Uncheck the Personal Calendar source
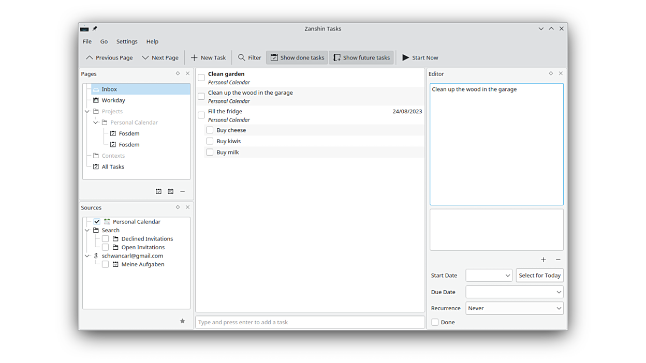This screenshot has width=646, height=363. 97,221
